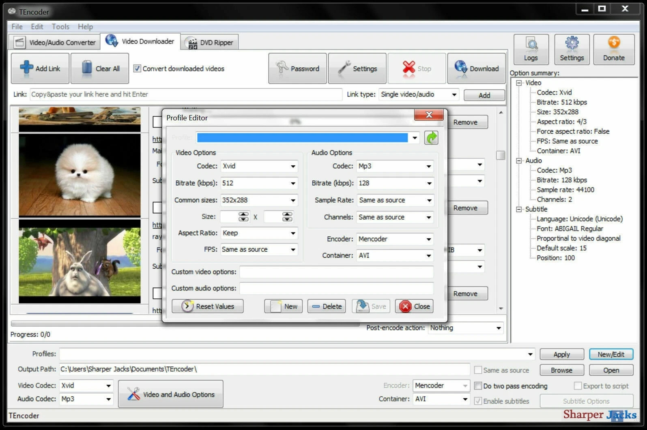Increase height in Size stepper

pos(287,214)
